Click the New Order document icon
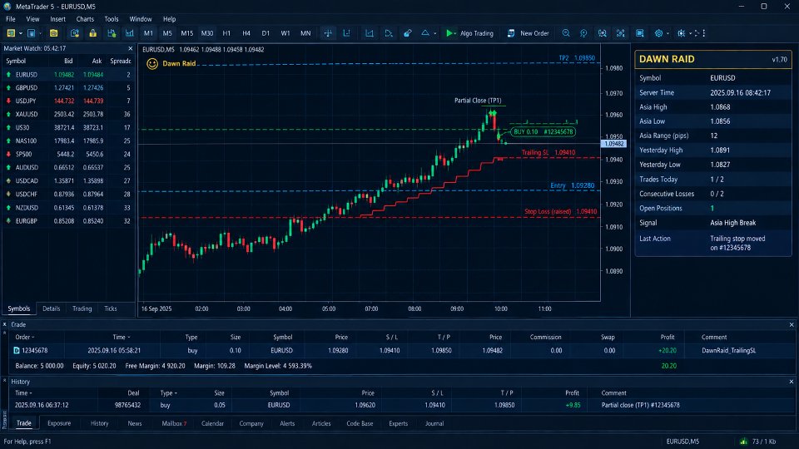This screenshot has height=449, width=799. (x=510, y=33)
